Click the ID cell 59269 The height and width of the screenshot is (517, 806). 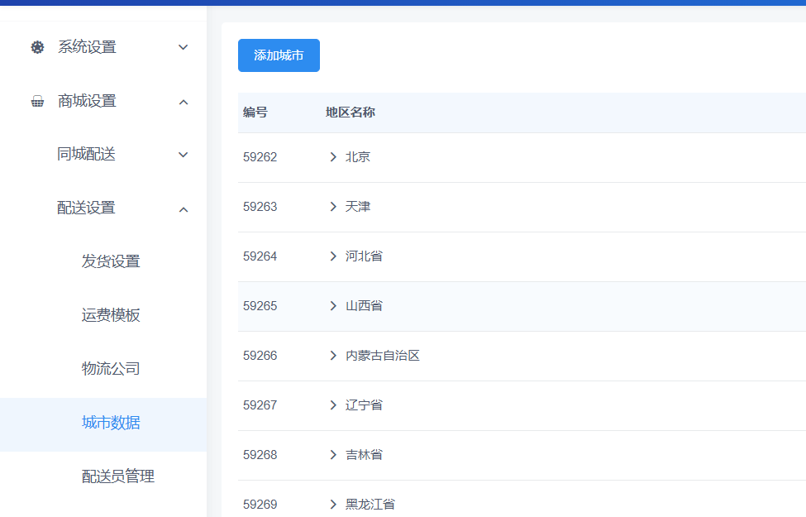[x=260, y=504]
